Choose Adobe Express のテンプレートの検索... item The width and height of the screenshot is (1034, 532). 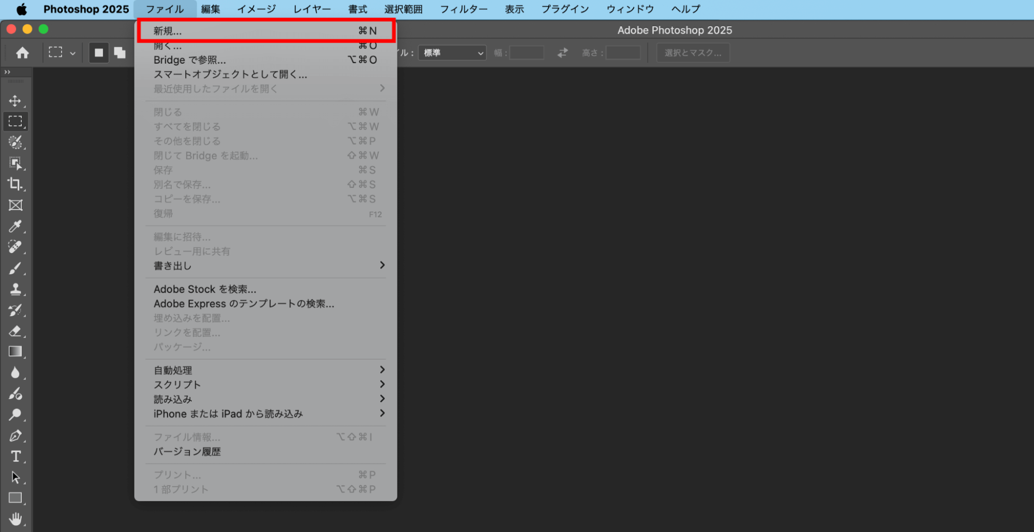point(265,304)
